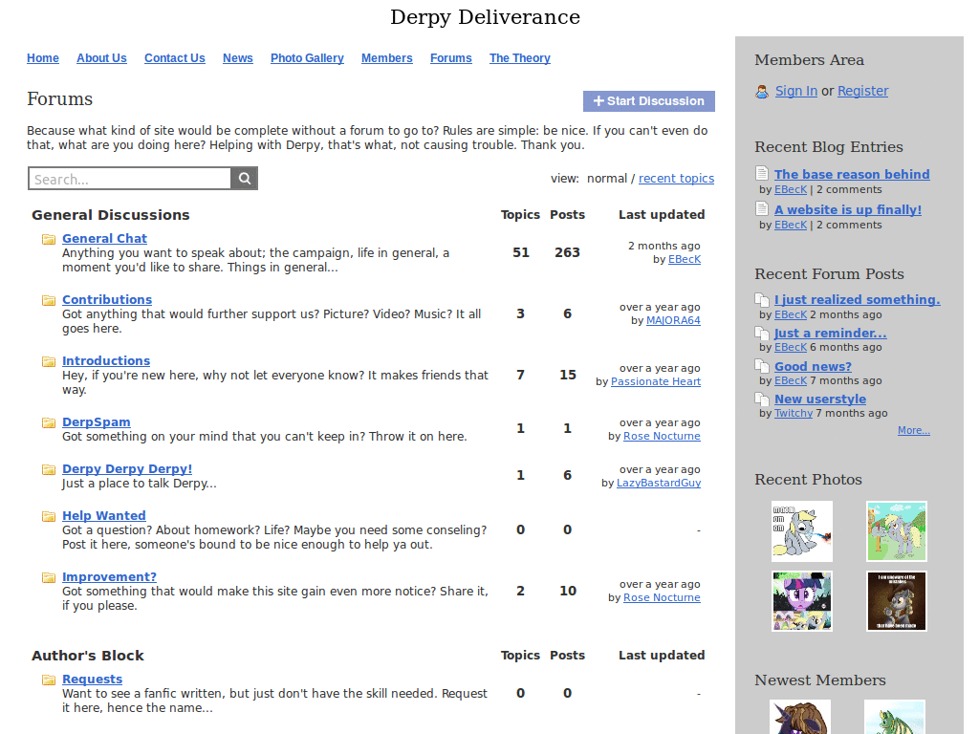
Task: Click the Register link
Action: pos(863,91)
